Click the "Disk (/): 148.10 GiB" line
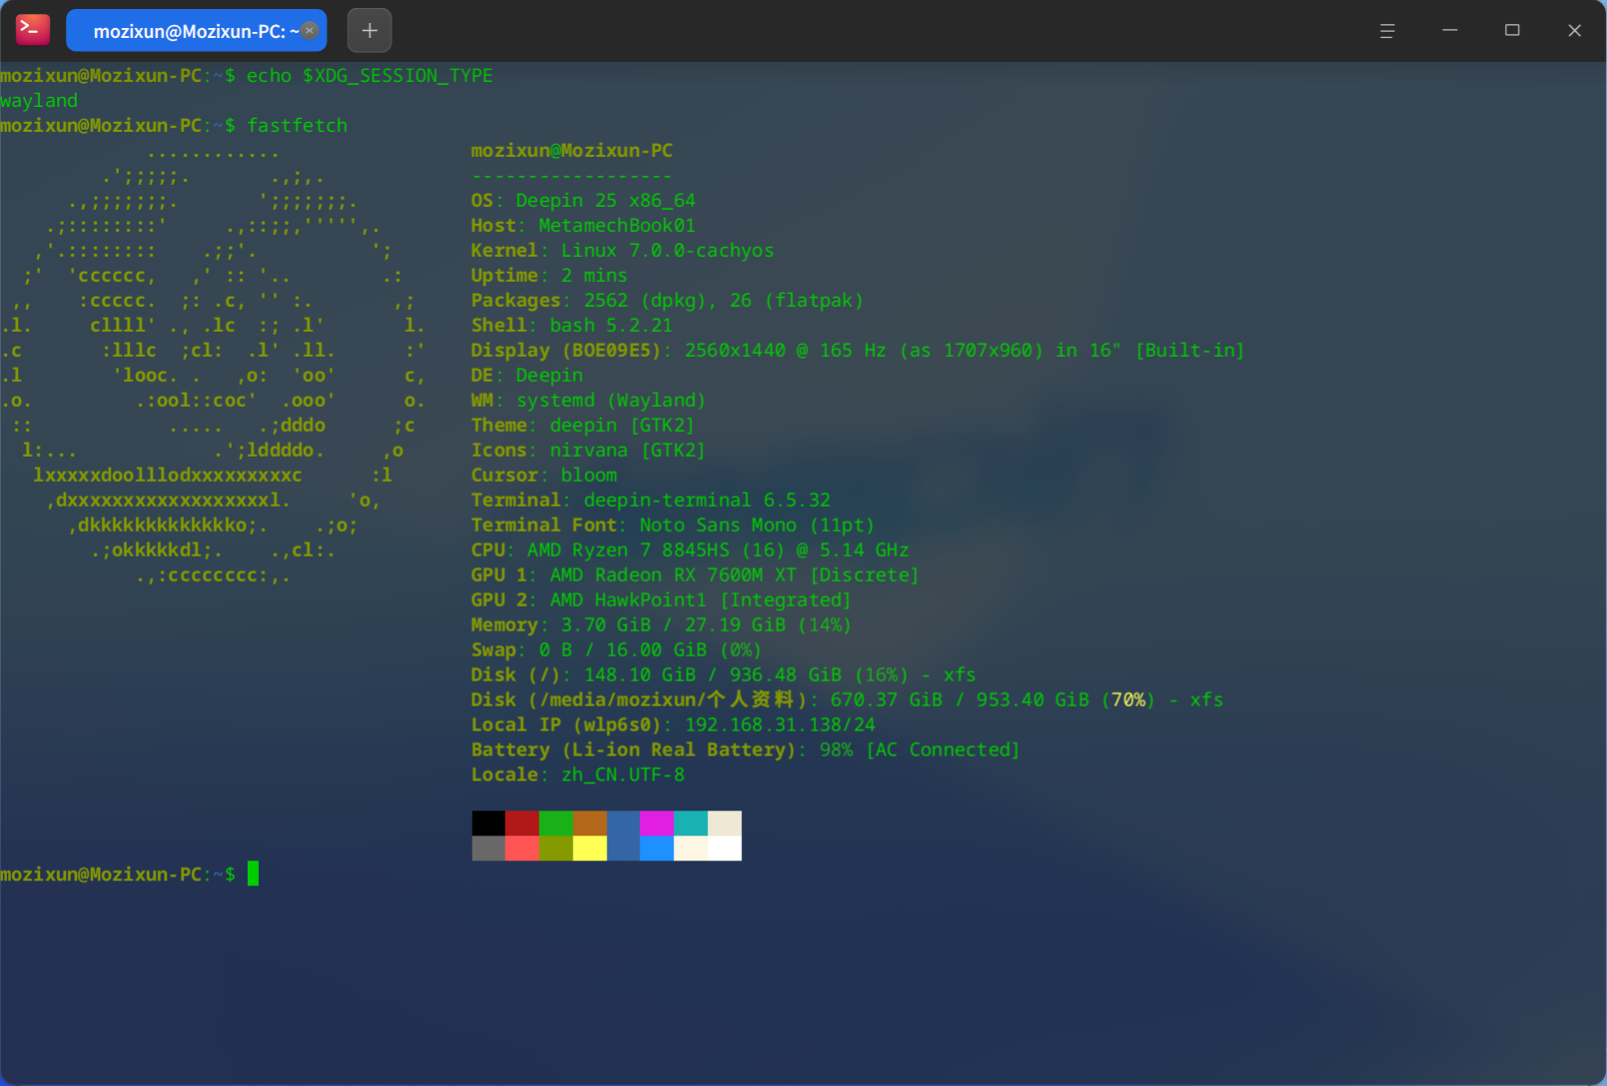This screenshot has width=1607, height=1086. coord(724,675)
